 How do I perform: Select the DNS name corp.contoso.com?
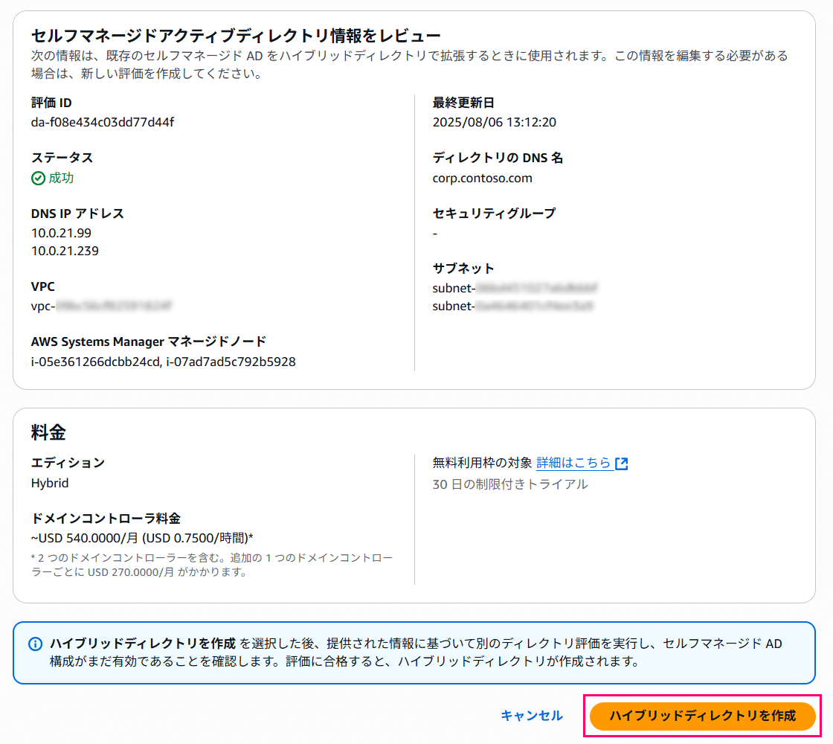[x=483, y=178]
